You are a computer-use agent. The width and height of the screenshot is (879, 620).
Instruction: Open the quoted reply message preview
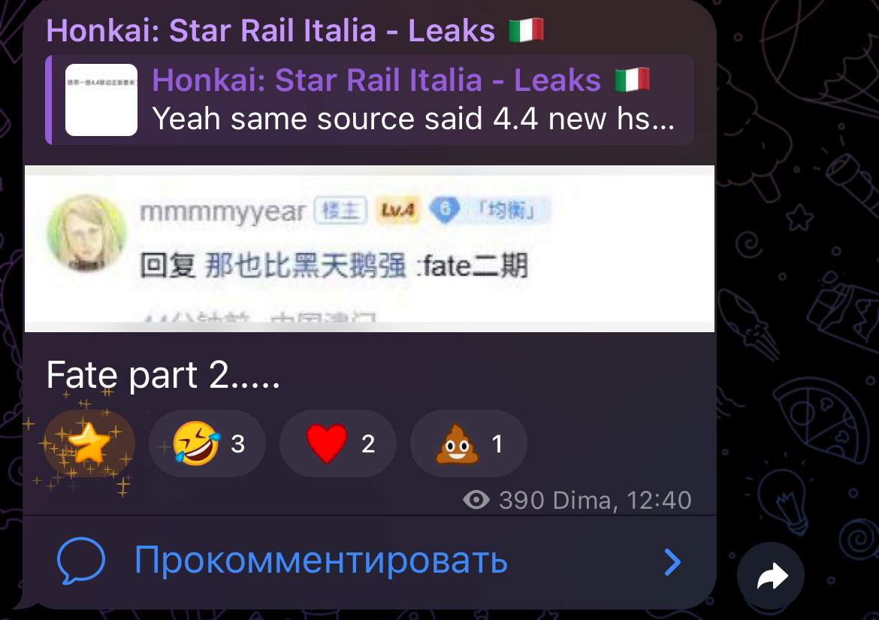370,100
